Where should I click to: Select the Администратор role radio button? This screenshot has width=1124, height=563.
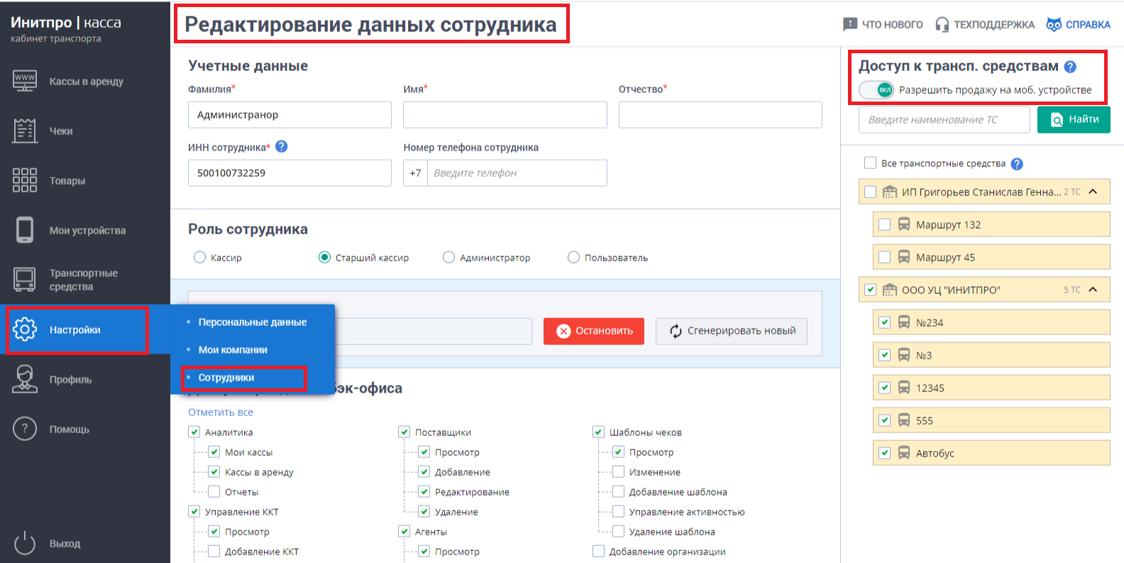448,258
